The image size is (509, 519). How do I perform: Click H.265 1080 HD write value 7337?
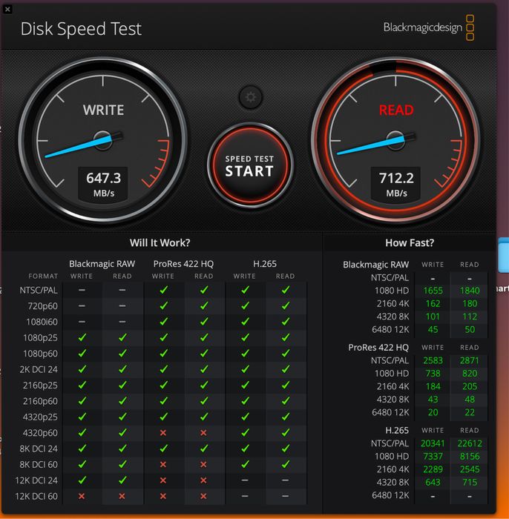point(433,457)
